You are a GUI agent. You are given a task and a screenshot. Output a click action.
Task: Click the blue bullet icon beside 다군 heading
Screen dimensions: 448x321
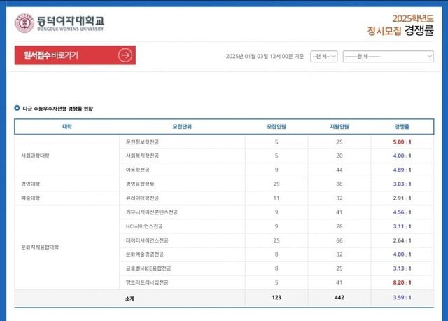[x=17, y=109]
